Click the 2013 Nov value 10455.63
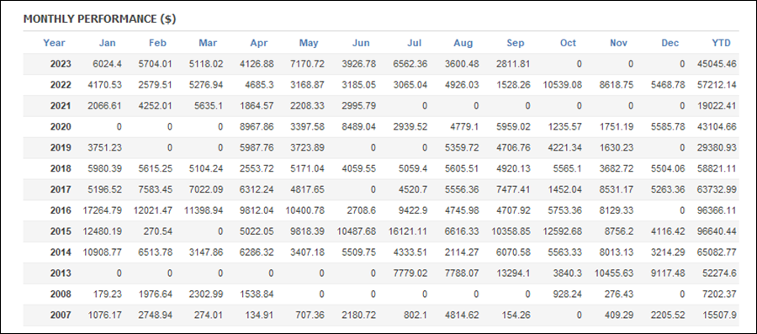 (614, 273)
